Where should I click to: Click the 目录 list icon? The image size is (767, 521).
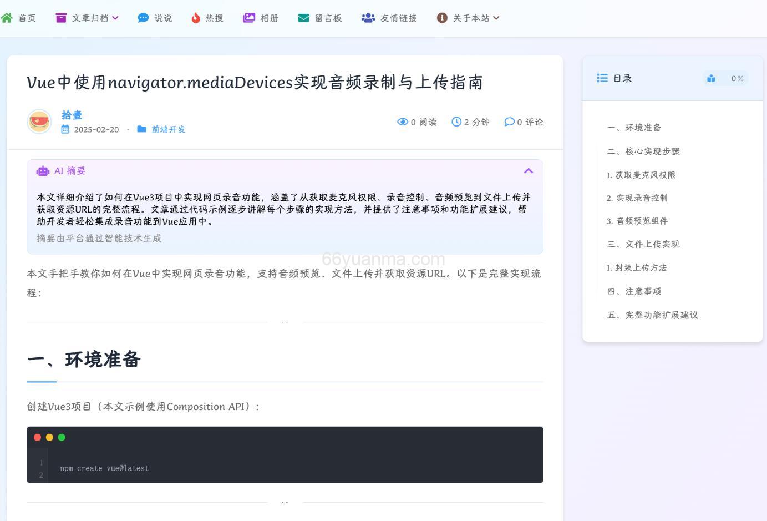pos(601,78)
